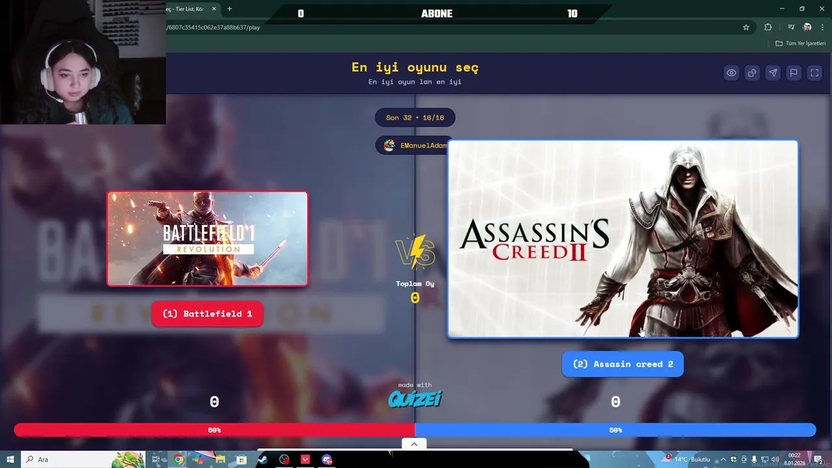Click the Meet Now camera tray icon
Screen dimensions: 832x468
pos(744,460)
